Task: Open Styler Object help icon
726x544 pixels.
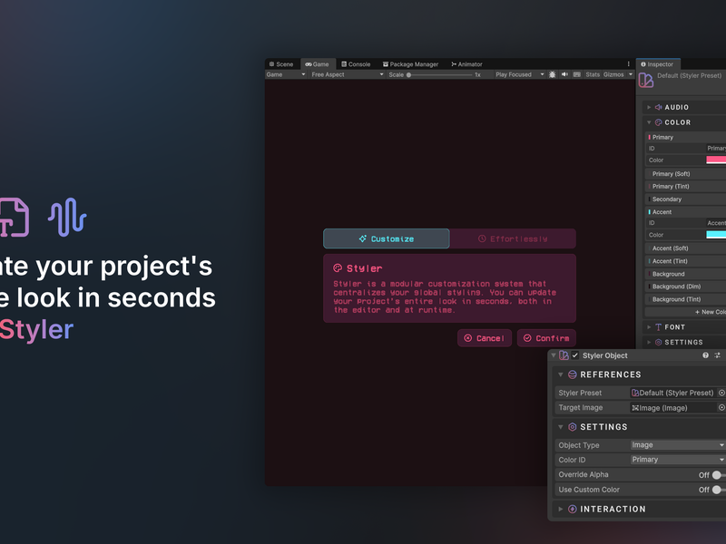Action: tap(705, 355)
